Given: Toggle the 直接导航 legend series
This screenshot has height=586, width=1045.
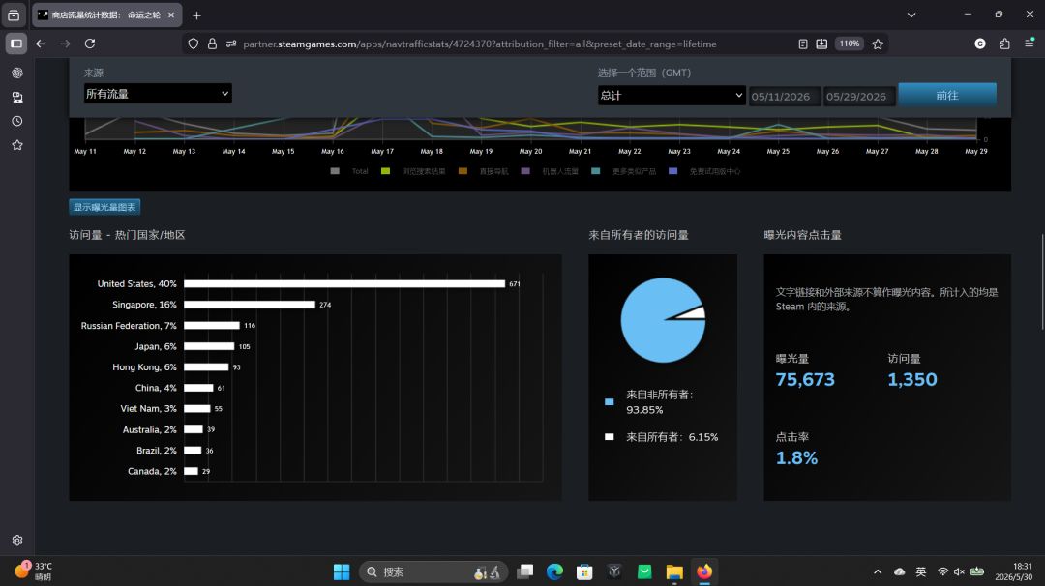Looking at the screenshot, I should 483,171.
